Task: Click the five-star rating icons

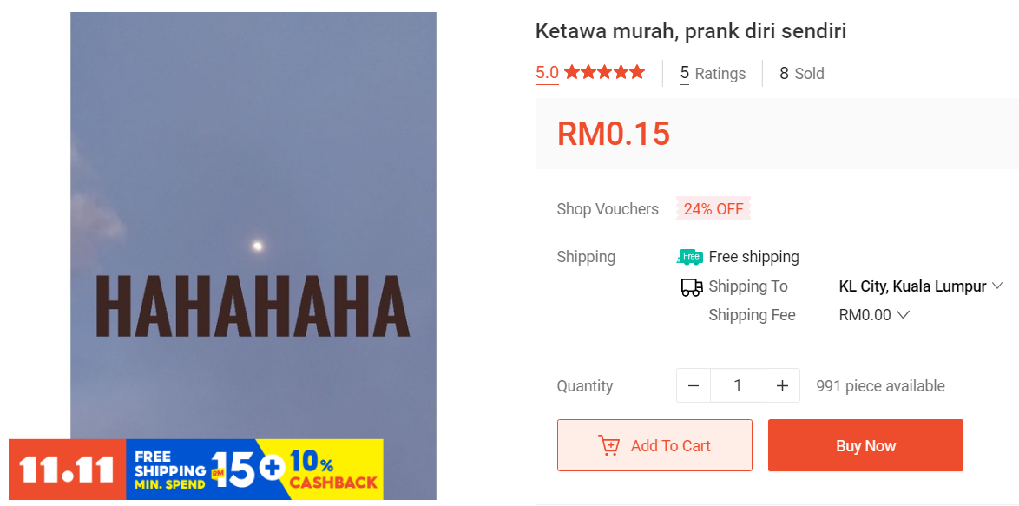Action: click(604, 72)
